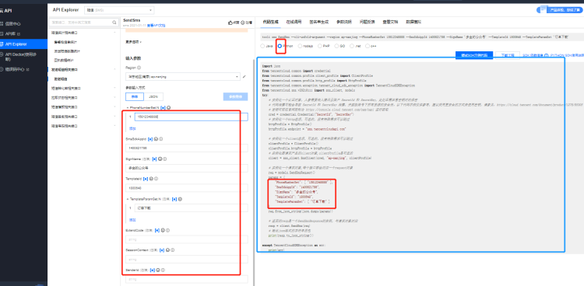
Task: Select c++ code language radio
Action: click(x=368, y=46)
